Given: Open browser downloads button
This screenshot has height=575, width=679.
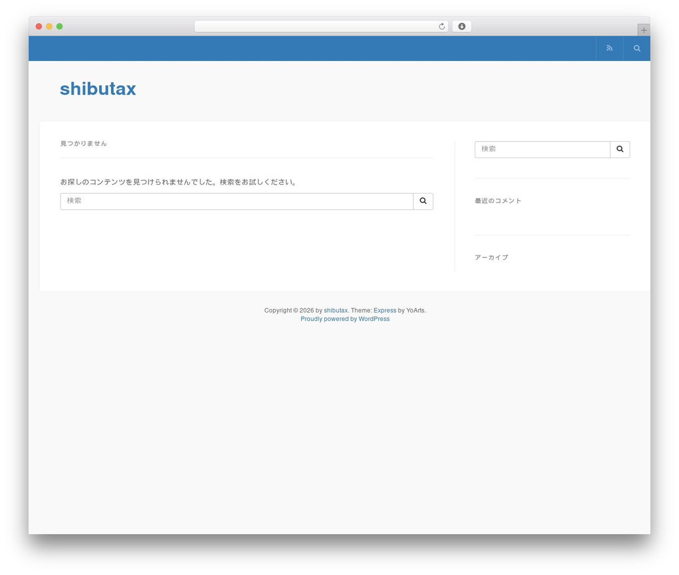Looking at the screenshot, I should coord(462,27).
